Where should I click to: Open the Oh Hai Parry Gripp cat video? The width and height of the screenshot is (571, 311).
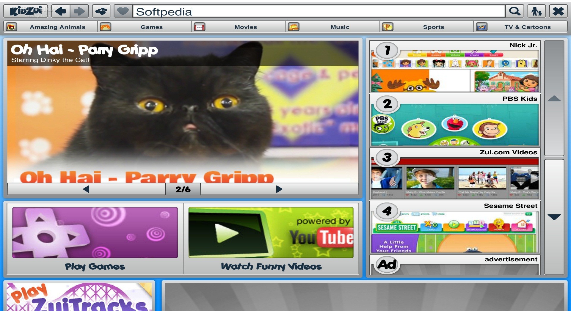coord(183,111)
